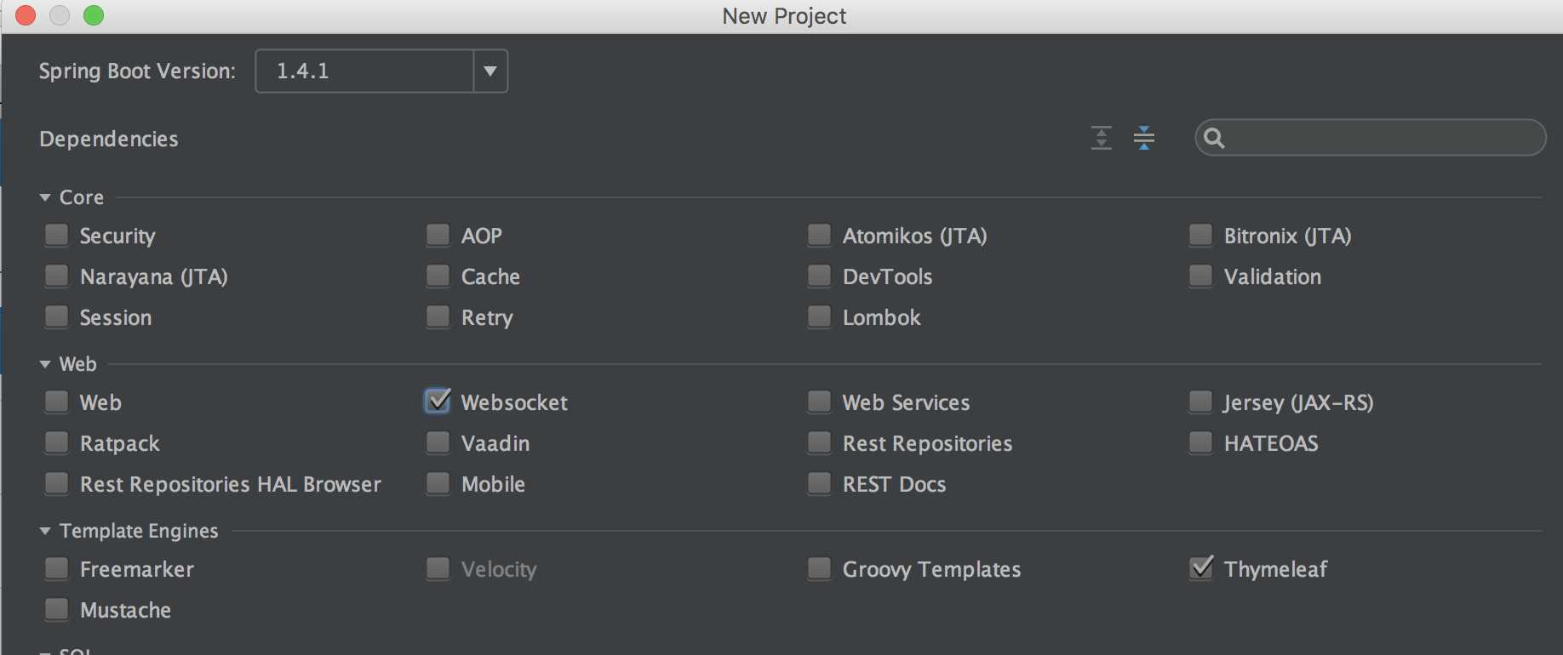Enable the Retry dependency
Image resolution: width=1563 pixels, height=655 pixels.
[438, 316]
